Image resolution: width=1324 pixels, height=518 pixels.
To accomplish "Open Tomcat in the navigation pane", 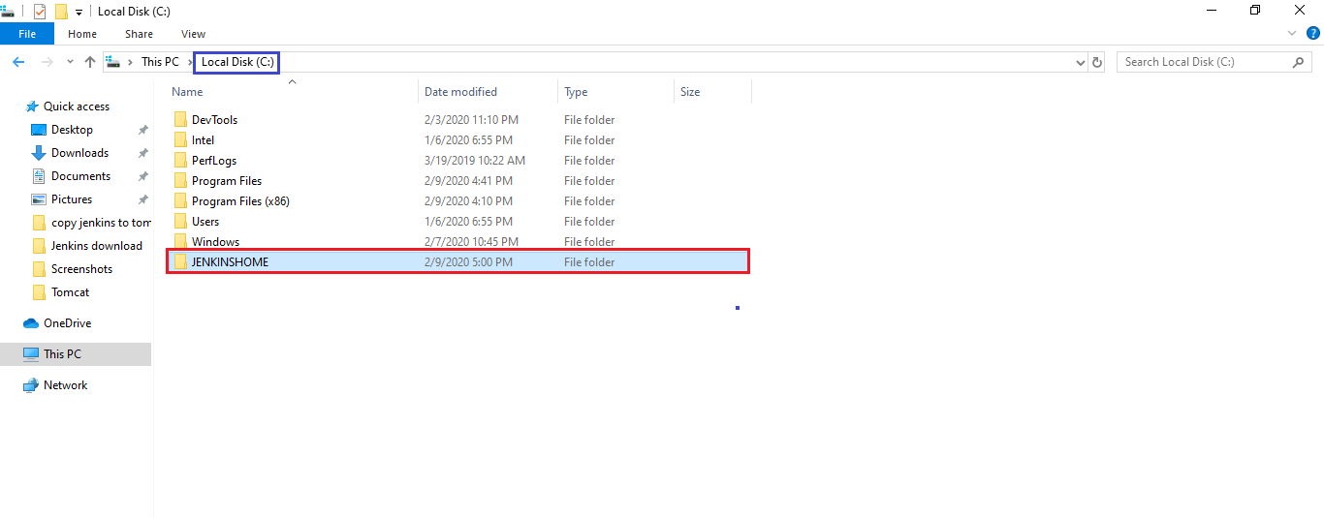I will click(70, 292).
